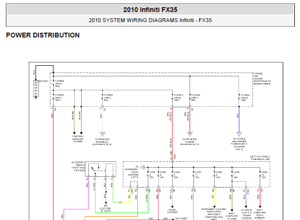Image resolution: width=300 pixels, height=220 pixels.
Task: Click the Fusible Link Holder label
Action: pos(262,79)
